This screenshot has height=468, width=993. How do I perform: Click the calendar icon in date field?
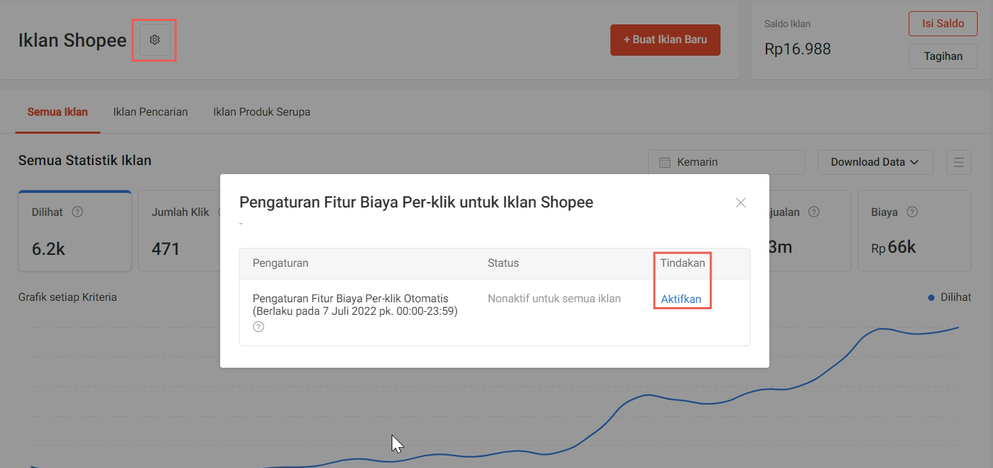click(665, 162)
